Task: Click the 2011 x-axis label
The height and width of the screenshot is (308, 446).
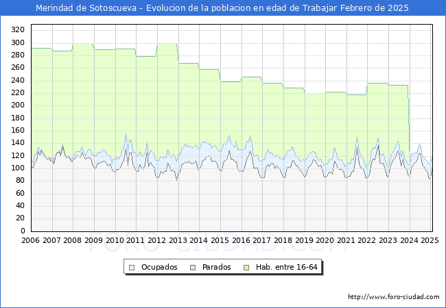Action: pyautogui.click(x=136, y=240)
